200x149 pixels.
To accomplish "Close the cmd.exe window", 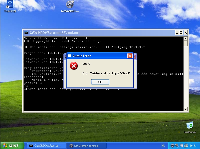I will [186, 33].
